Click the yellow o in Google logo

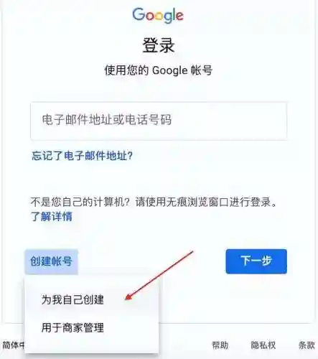click(x=159, y=16)
